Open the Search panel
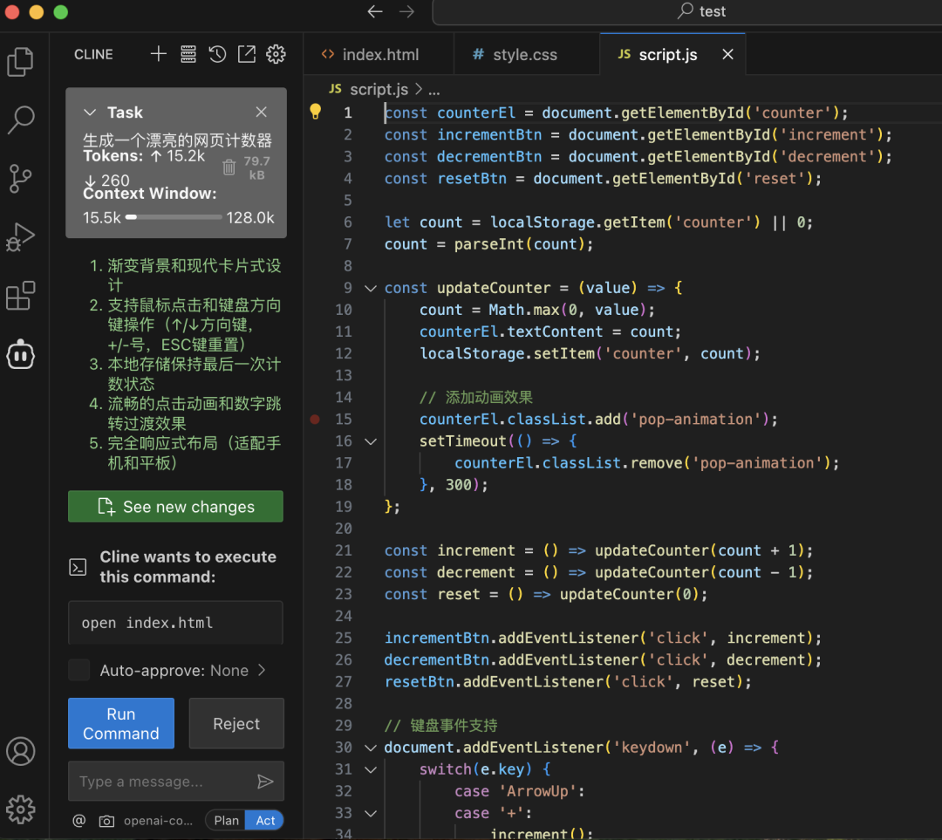The height and width of the screenshot is (840, 942). (21, 120)
